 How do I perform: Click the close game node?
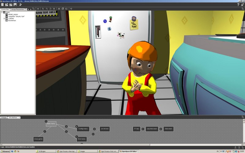pos(38,139)
